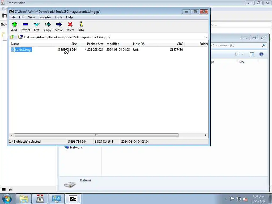Click the horizontal scrollbar thumb in 7-Zip
The width and height of the screenshot is (272, 204).
click(96, 135)
